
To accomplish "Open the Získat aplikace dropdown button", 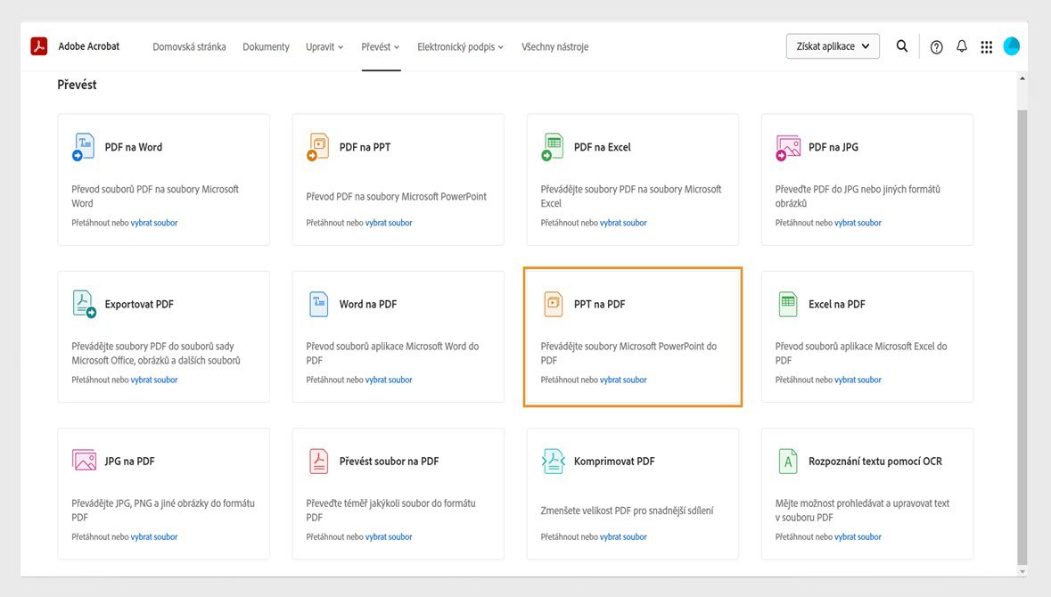I will (x=833, y=46).
